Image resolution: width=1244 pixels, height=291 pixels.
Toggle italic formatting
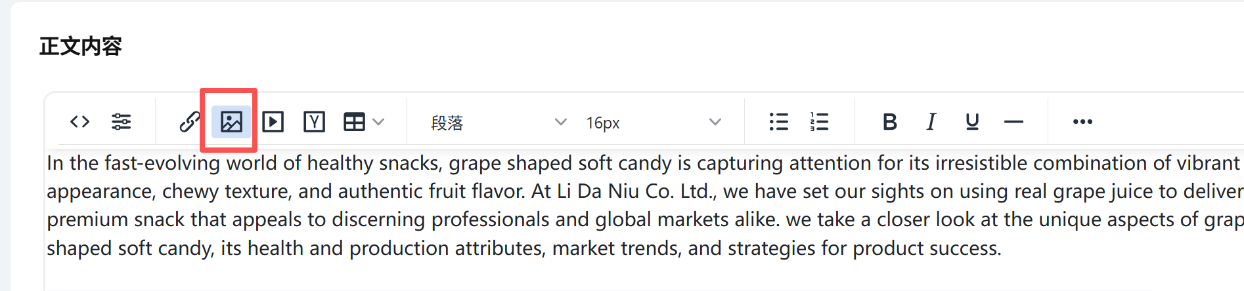[x=931, y=122]
